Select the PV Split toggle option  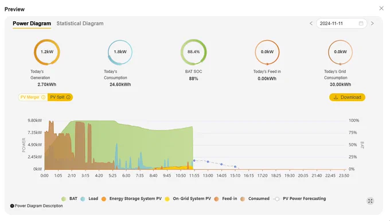tap(60, 98)
